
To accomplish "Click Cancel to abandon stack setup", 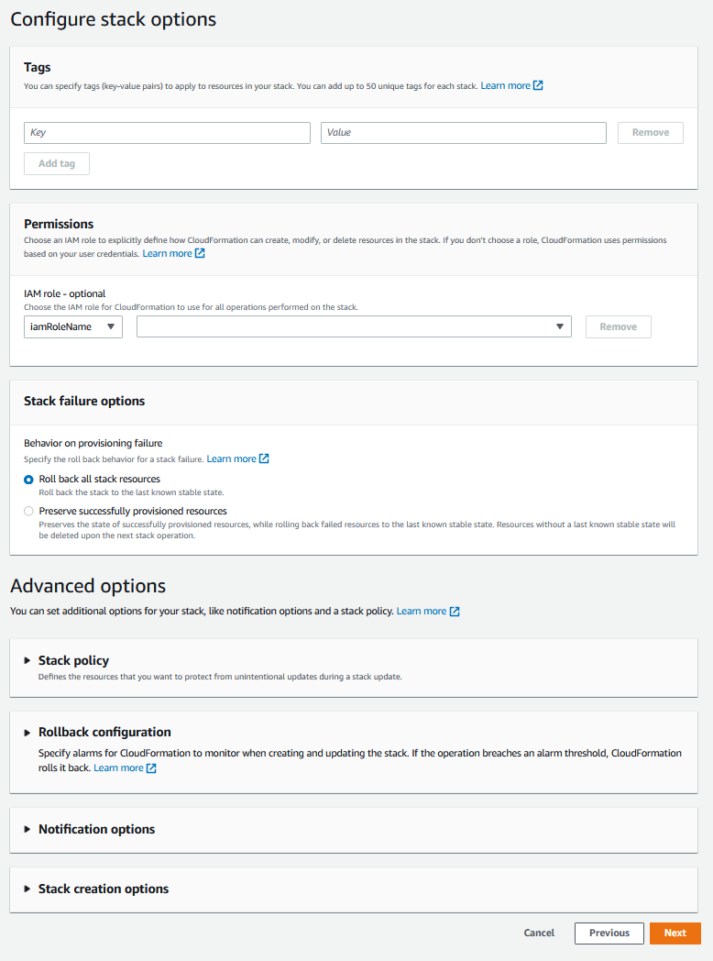I will tap(539, 933).
